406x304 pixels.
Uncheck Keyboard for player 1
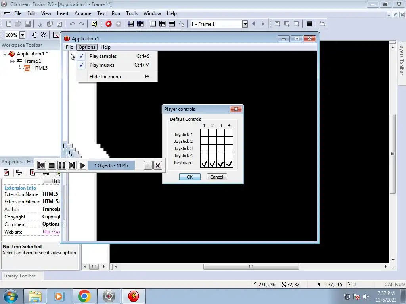click(x=204, y=163)
